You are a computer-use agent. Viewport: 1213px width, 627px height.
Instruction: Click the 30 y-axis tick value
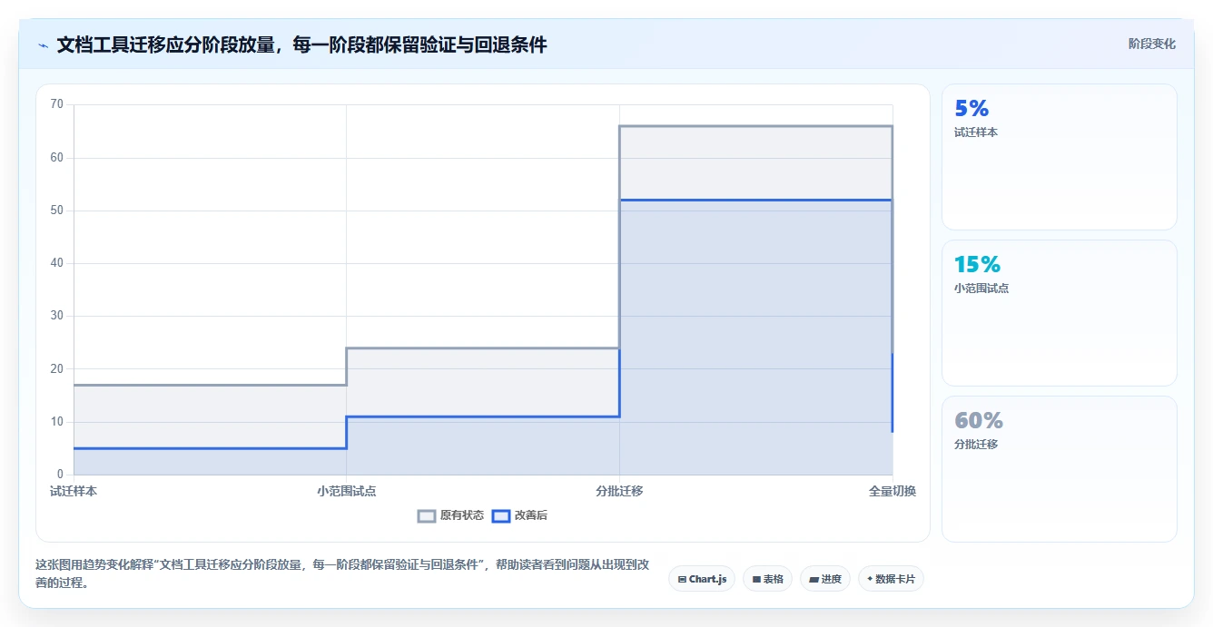(x=57, y=316)
